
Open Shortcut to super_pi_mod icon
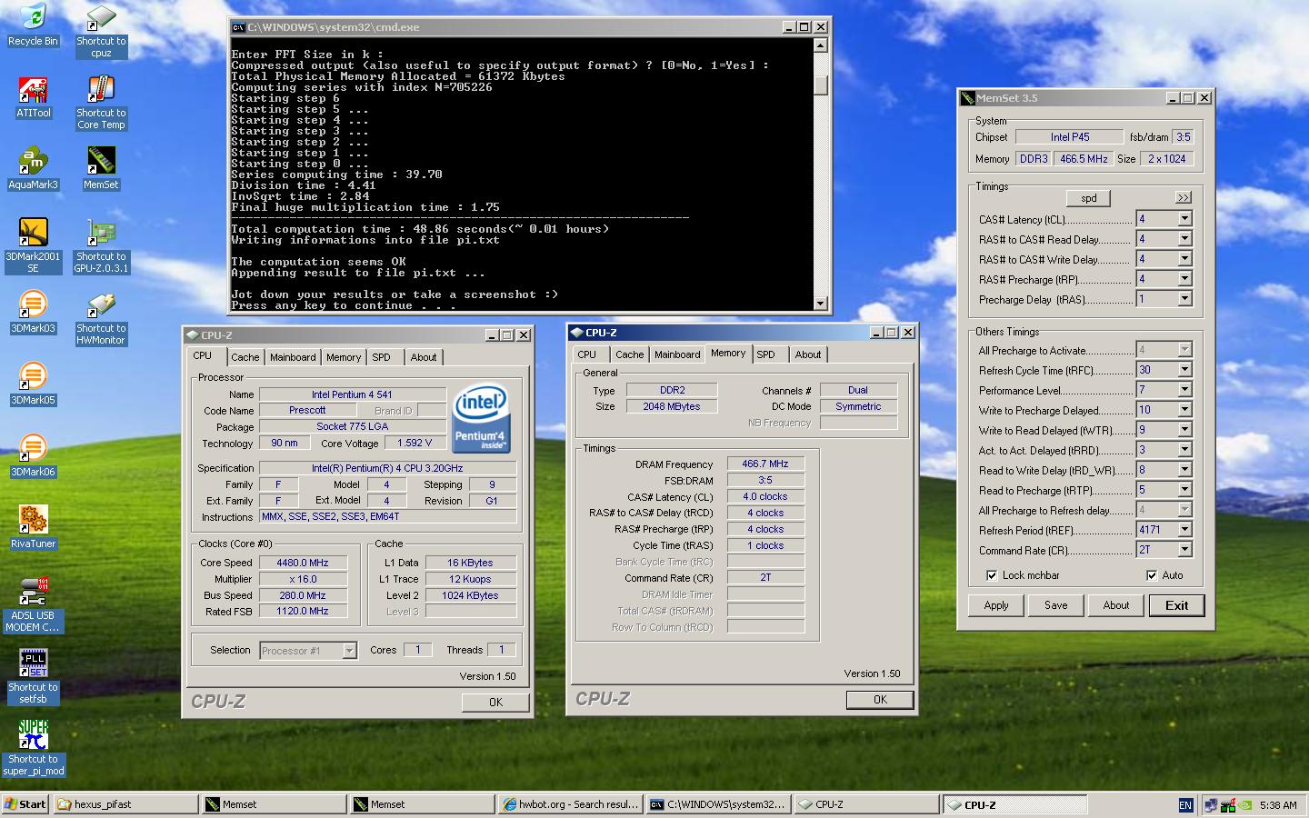(x=33, y=749)
